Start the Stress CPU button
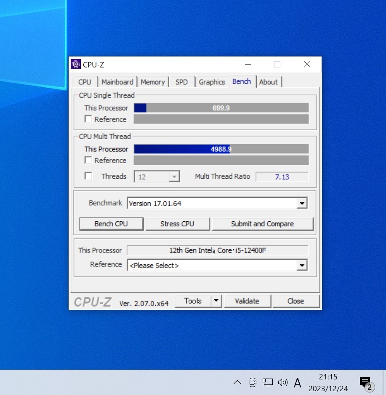386x395 pixels. [x=178, y=224]
